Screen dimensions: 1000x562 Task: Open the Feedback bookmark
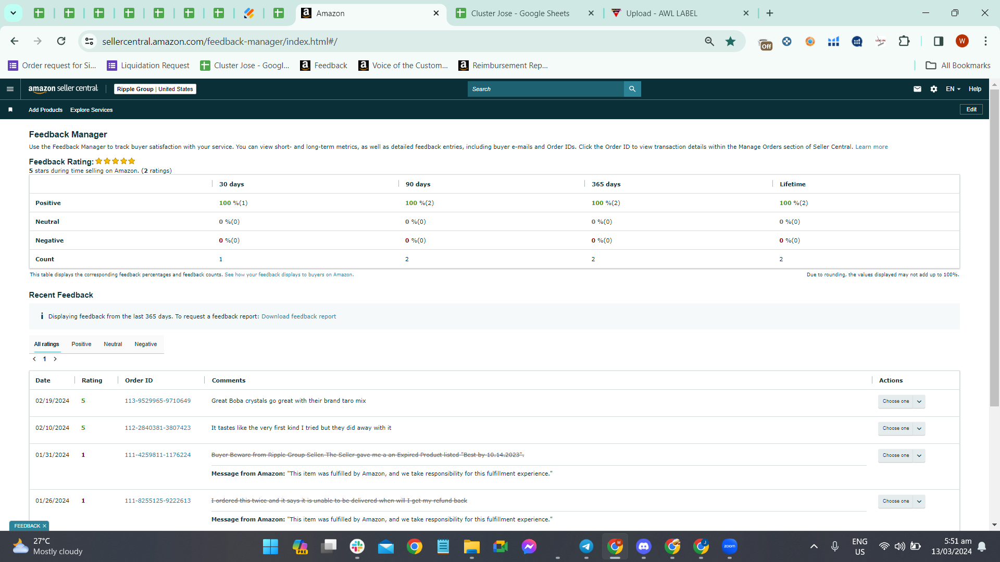click(323, 65)
